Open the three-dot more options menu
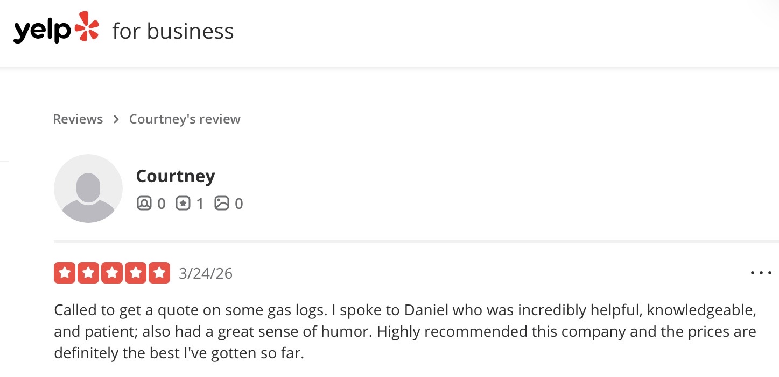The image size is (779, 377). click(x=761, y=273)
